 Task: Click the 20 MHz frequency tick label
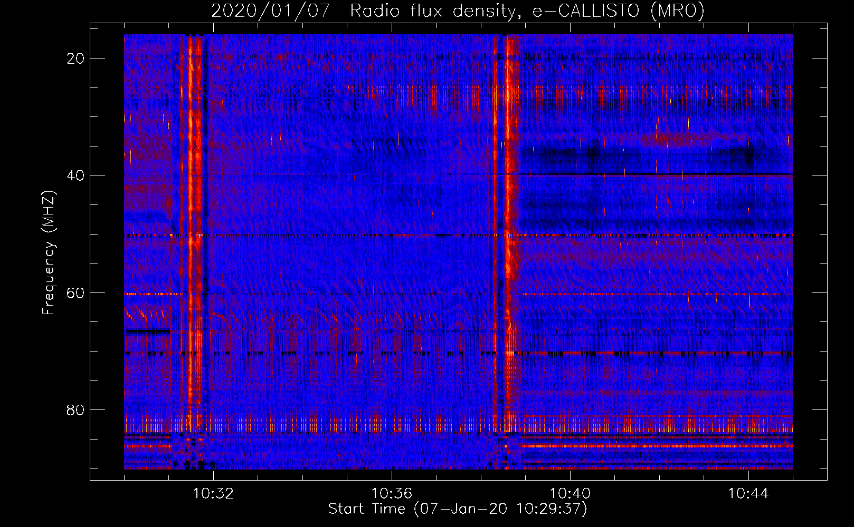[75, 58]
